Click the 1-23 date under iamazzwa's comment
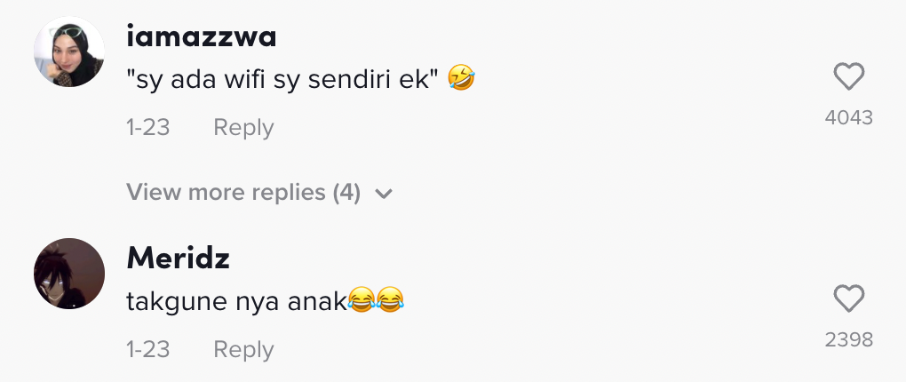The height and width of the screenshot is (382, 906). point(147,127)
